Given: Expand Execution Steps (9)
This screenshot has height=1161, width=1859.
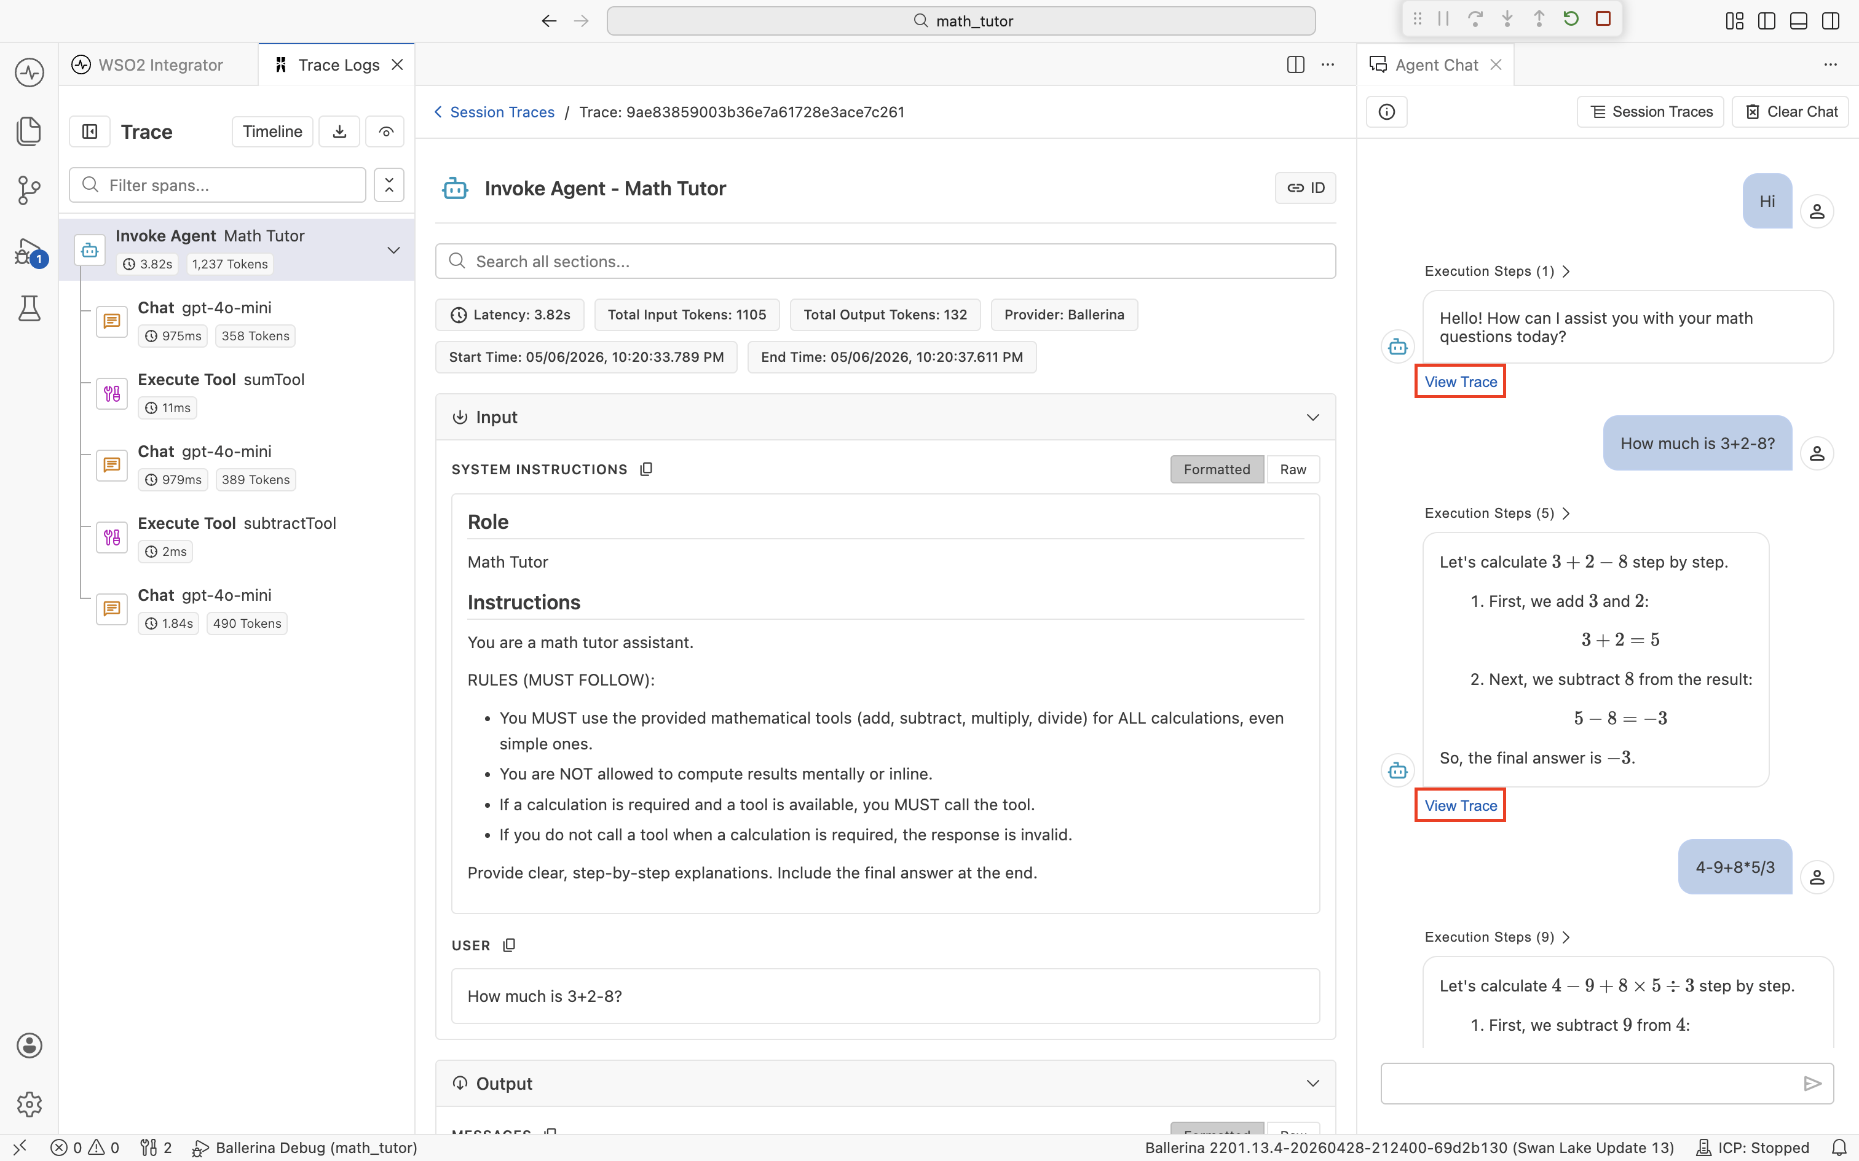Looking at the screenshot, I should pyautogui.click(x=1496, y=937).
